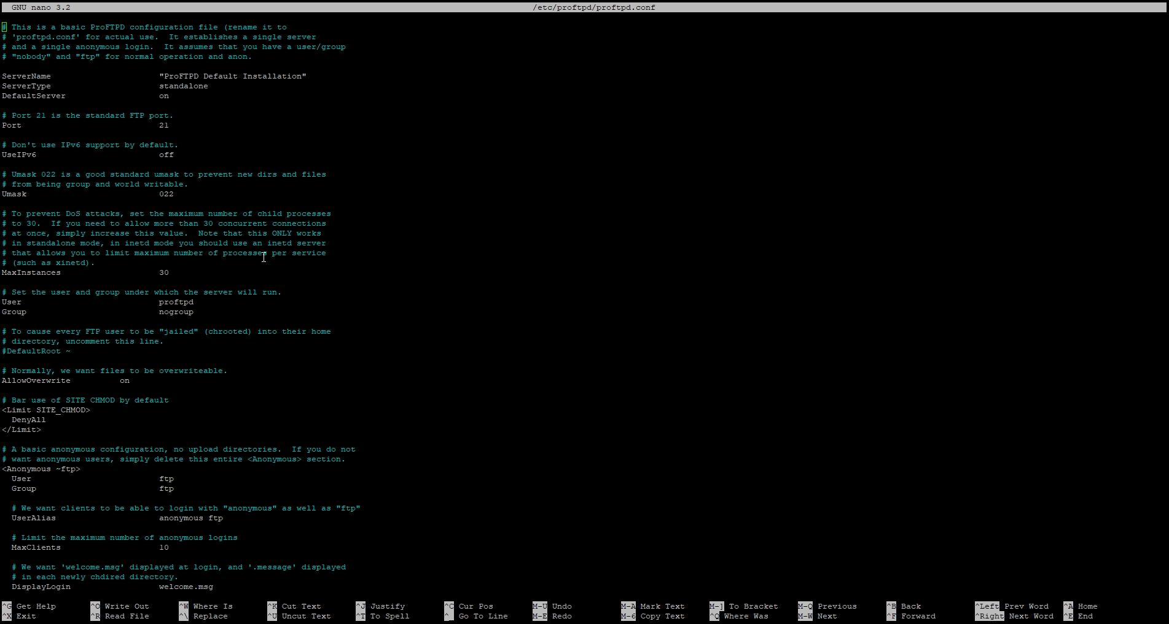Click the opening <Anonymous ~ftp> tag line
1169x624 pixels.
[41, 469]
